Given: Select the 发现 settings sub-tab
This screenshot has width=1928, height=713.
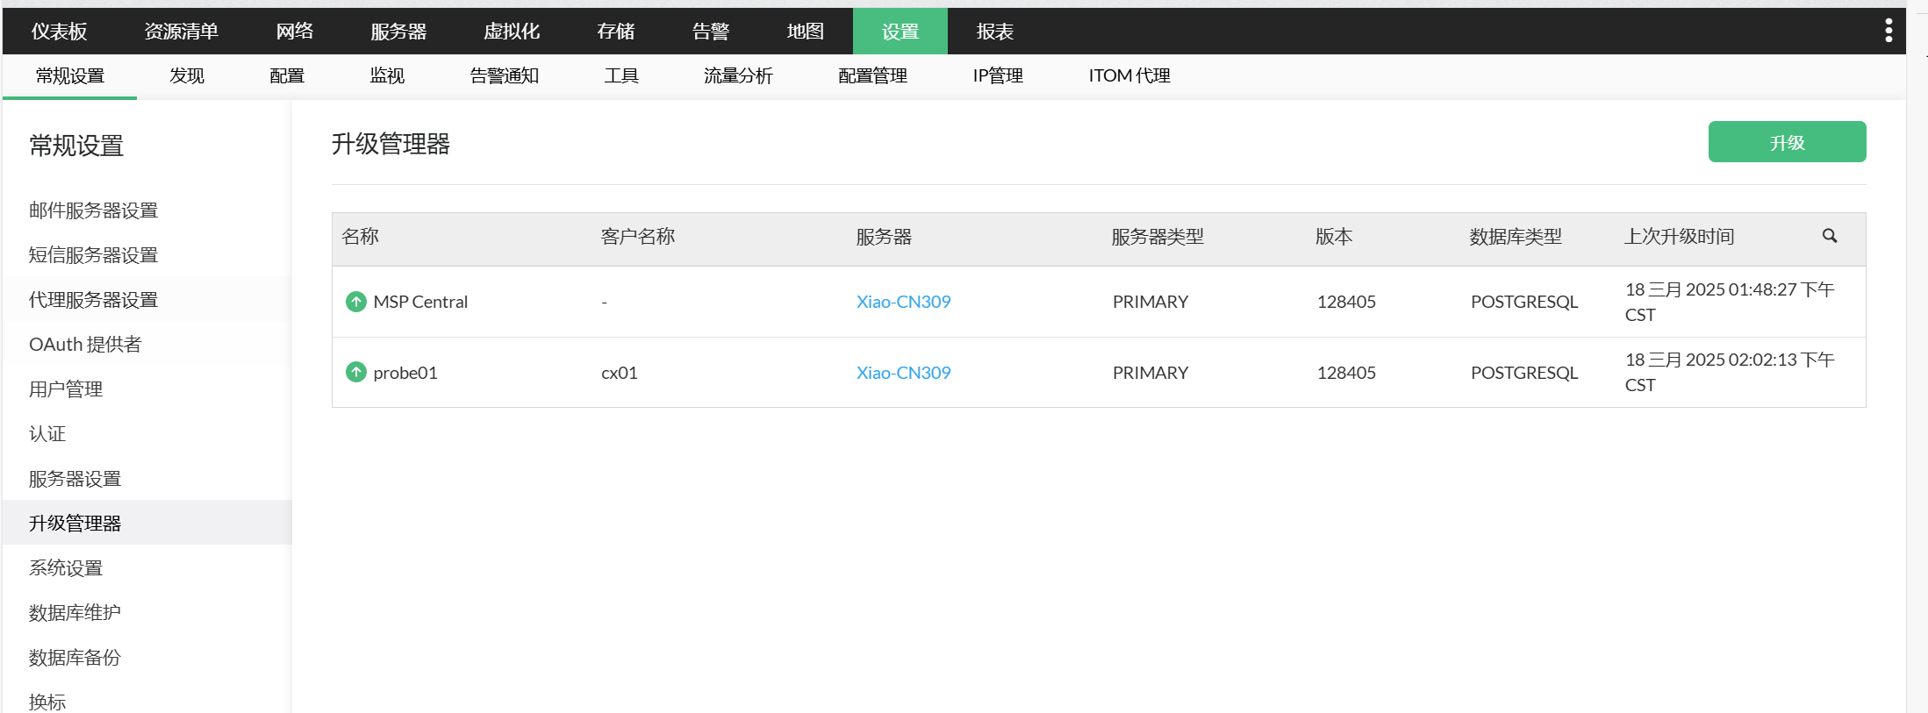Looking at the screenshot, I should [186, 76].
